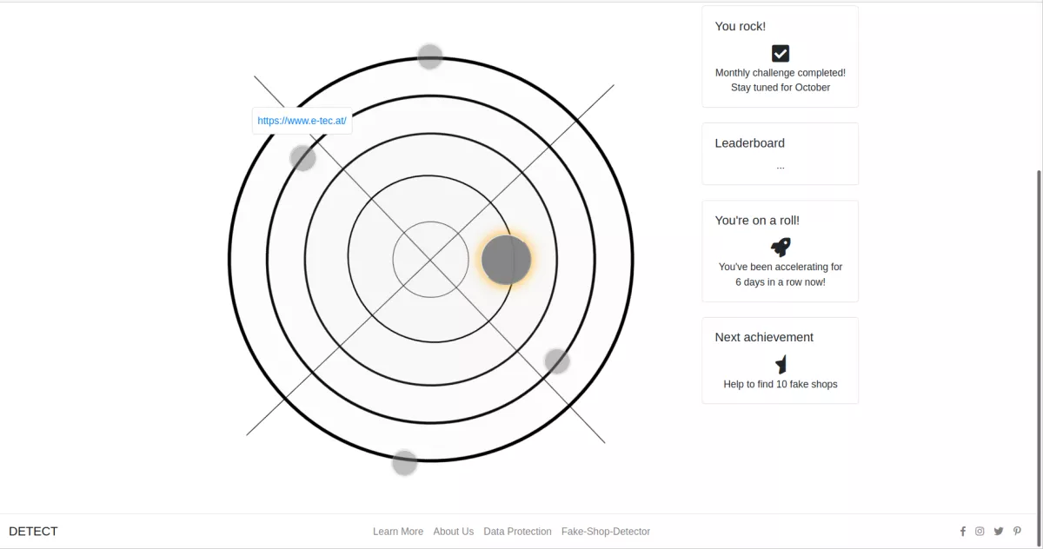Open the Pinterest icon in the footer
Screen dimensions: 1043x549
click(x=1017, y=531)
